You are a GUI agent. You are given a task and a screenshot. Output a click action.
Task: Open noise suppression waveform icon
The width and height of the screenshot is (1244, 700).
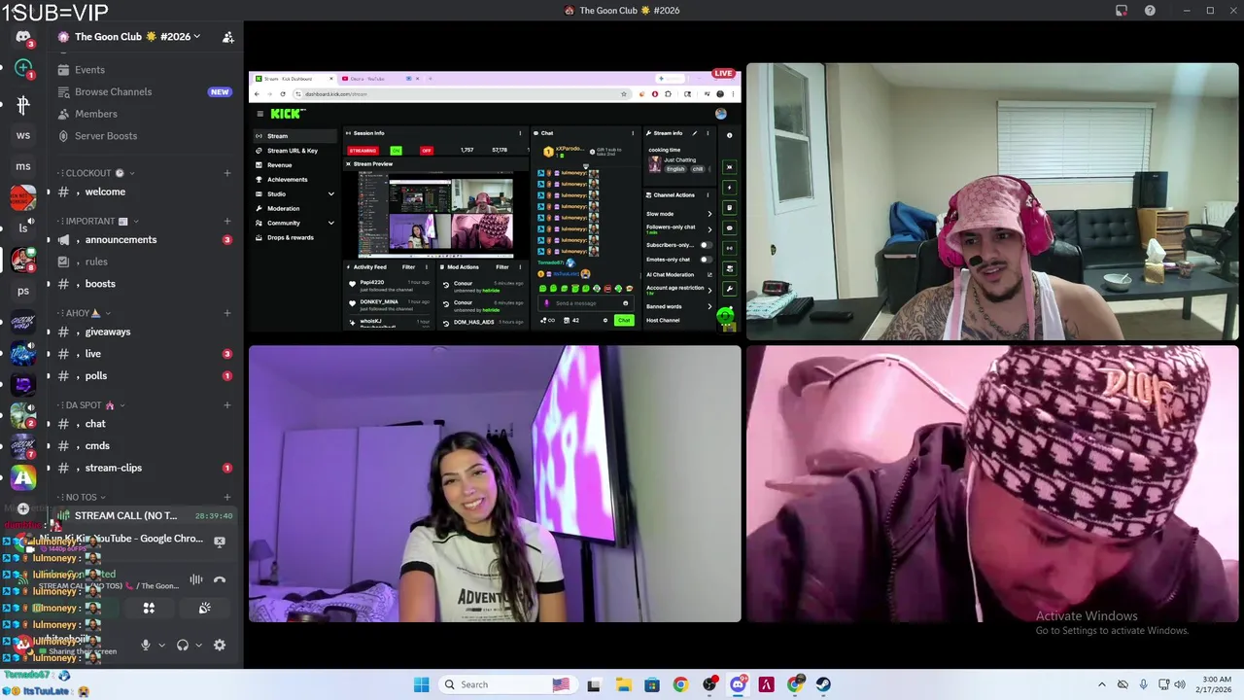click(x=196, y=579)
